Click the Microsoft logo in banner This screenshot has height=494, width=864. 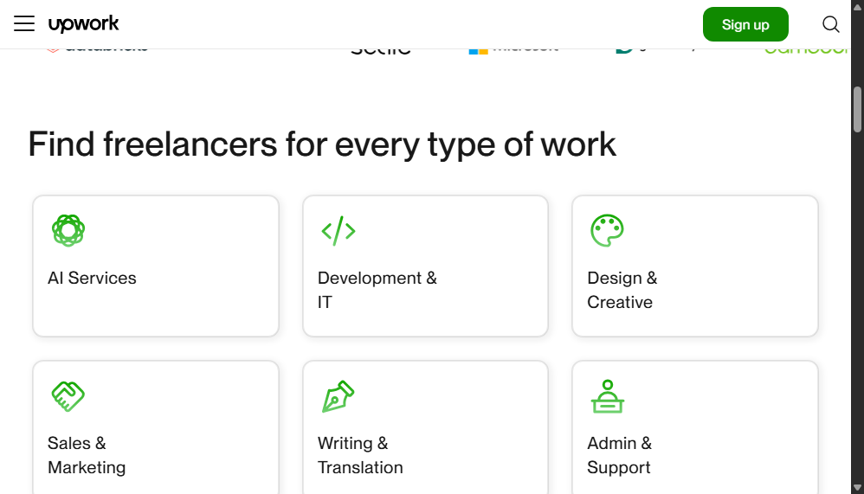tap(513, 49)
